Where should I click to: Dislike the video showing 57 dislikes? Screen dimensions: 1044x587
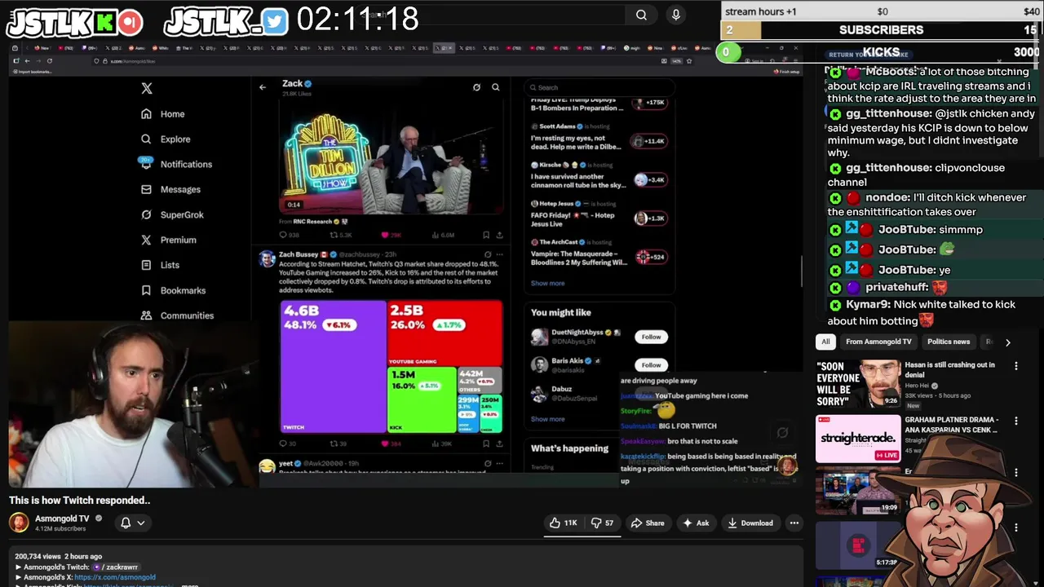click(x=603, y=523)
